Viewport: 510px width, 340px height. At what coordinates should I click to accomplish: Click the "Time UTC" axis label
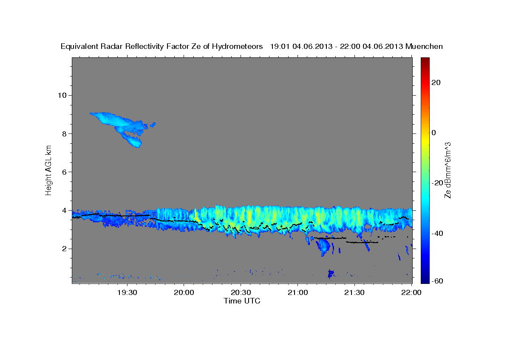242,301
